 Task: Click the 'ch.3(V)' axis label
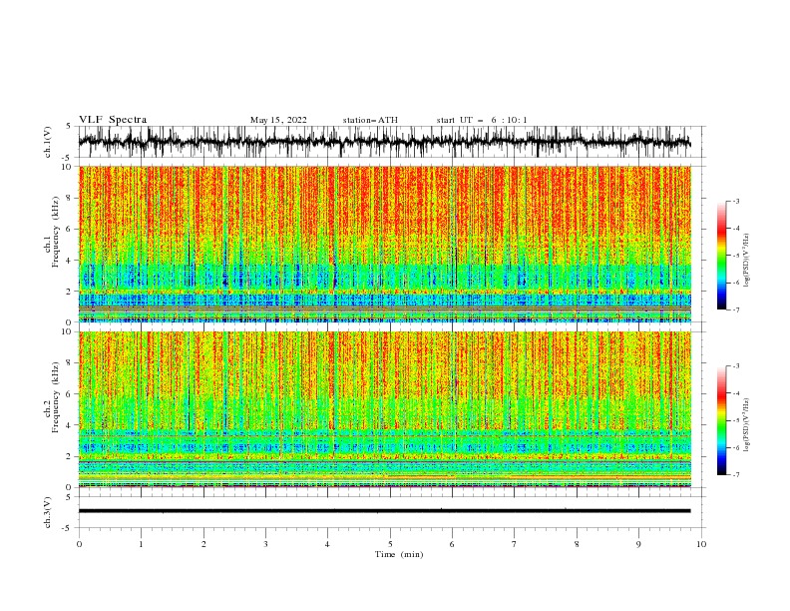click(48, 512)
